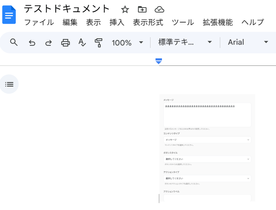
Task: Open the 挿入 menu
Action: (x=117, y=23)
